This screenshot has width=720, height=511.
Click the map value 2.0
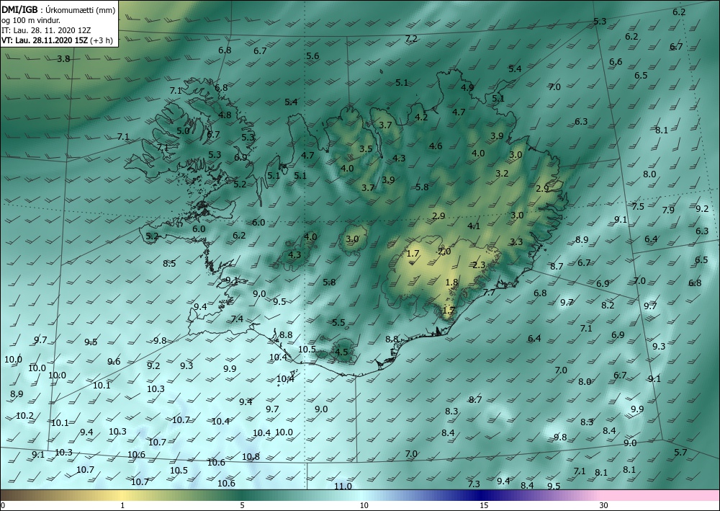(x=444, y=252)
